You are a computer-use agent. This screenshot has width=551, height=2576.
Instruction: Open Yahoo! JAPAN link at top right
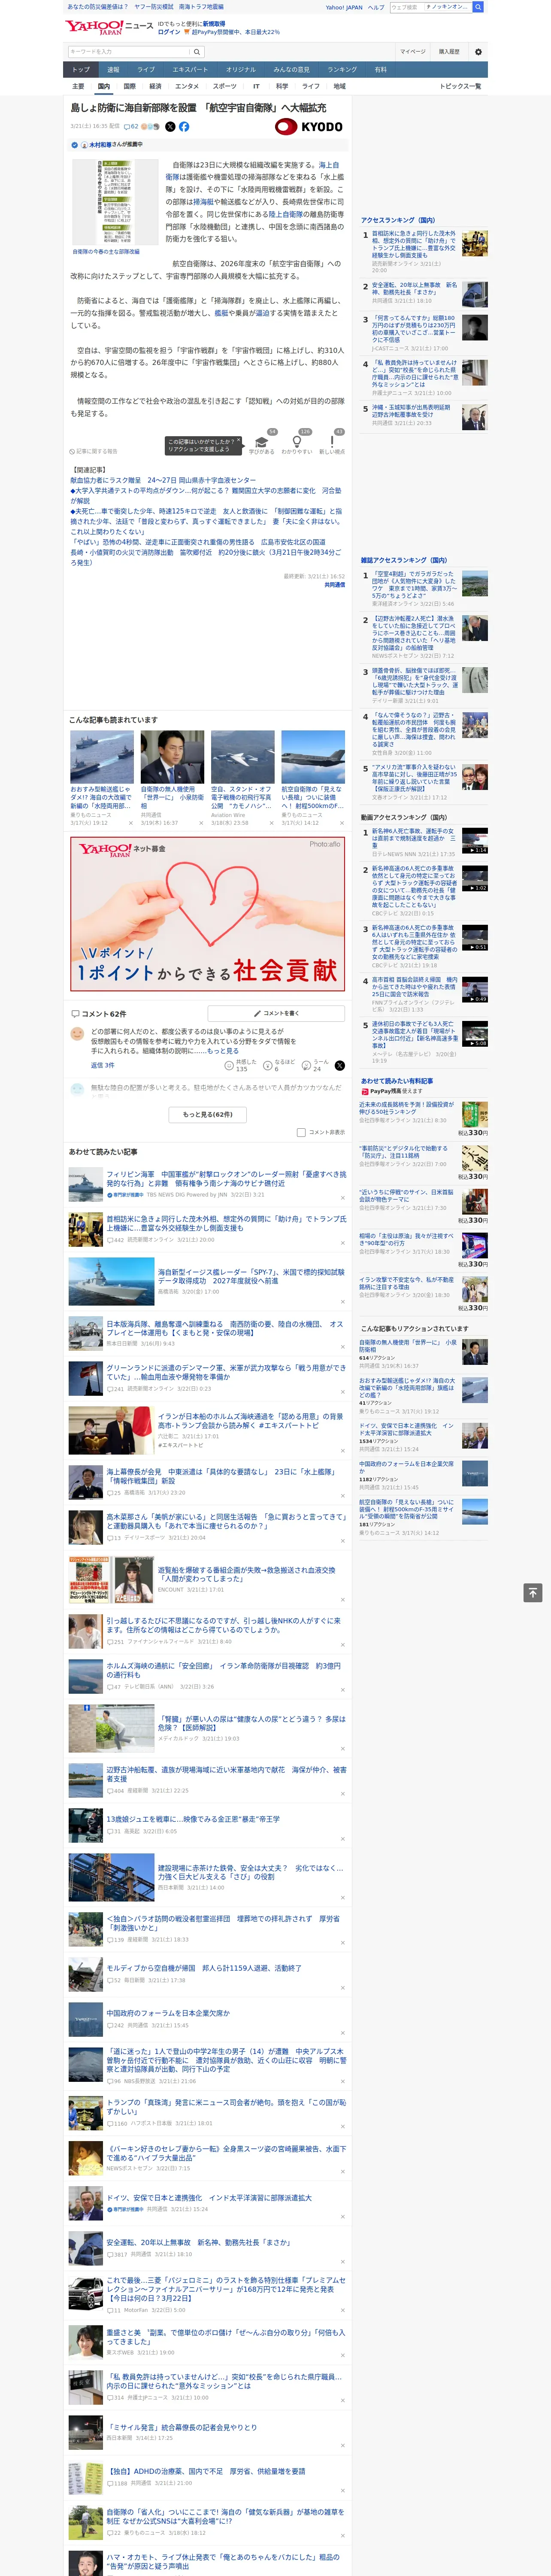(344, 7)
